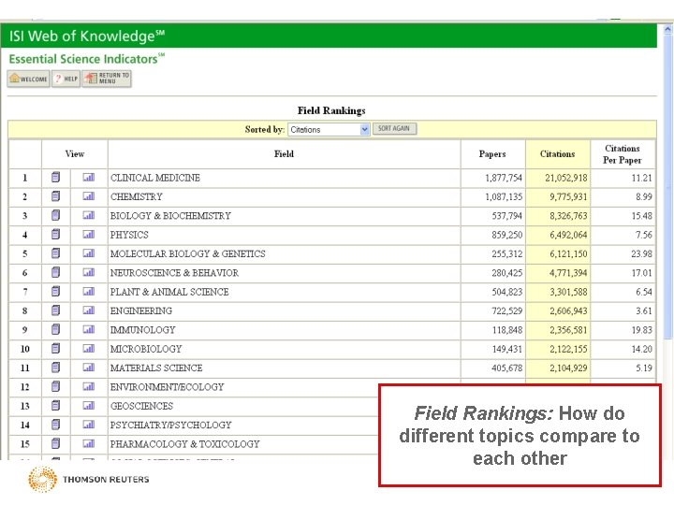The image size is (674, 505).
Task: Open document icon for Pharmacology & Toxicology
Action: [x=55, y=443]
